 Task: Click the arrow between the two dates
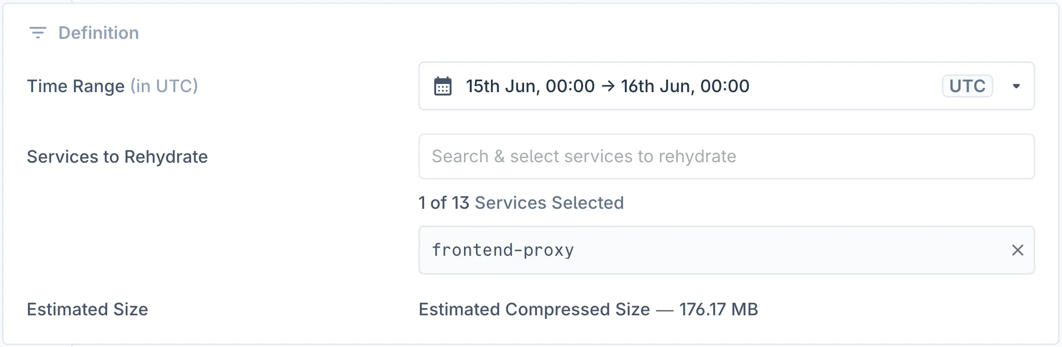click(608, 86)
